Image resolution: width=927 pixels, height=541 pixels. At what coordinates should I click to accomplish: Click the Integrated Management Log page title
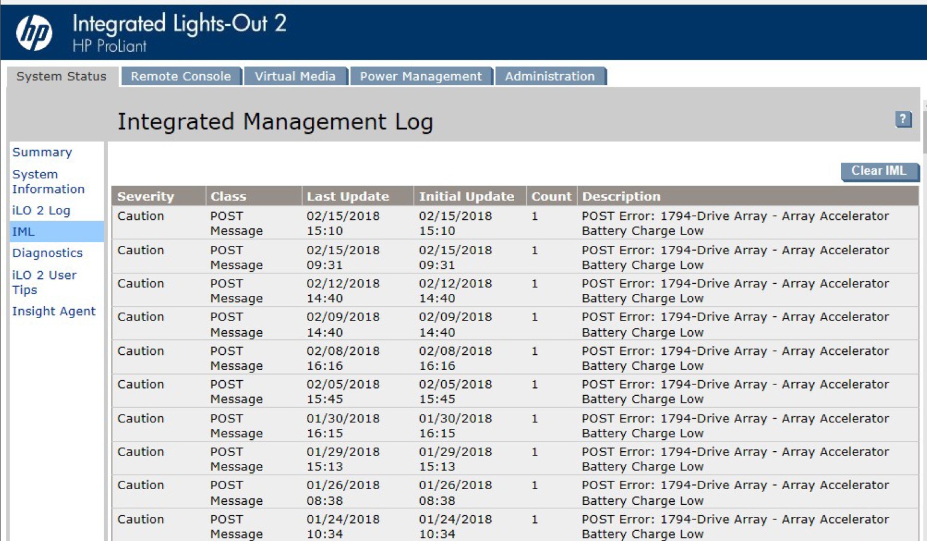click(275, 122)
